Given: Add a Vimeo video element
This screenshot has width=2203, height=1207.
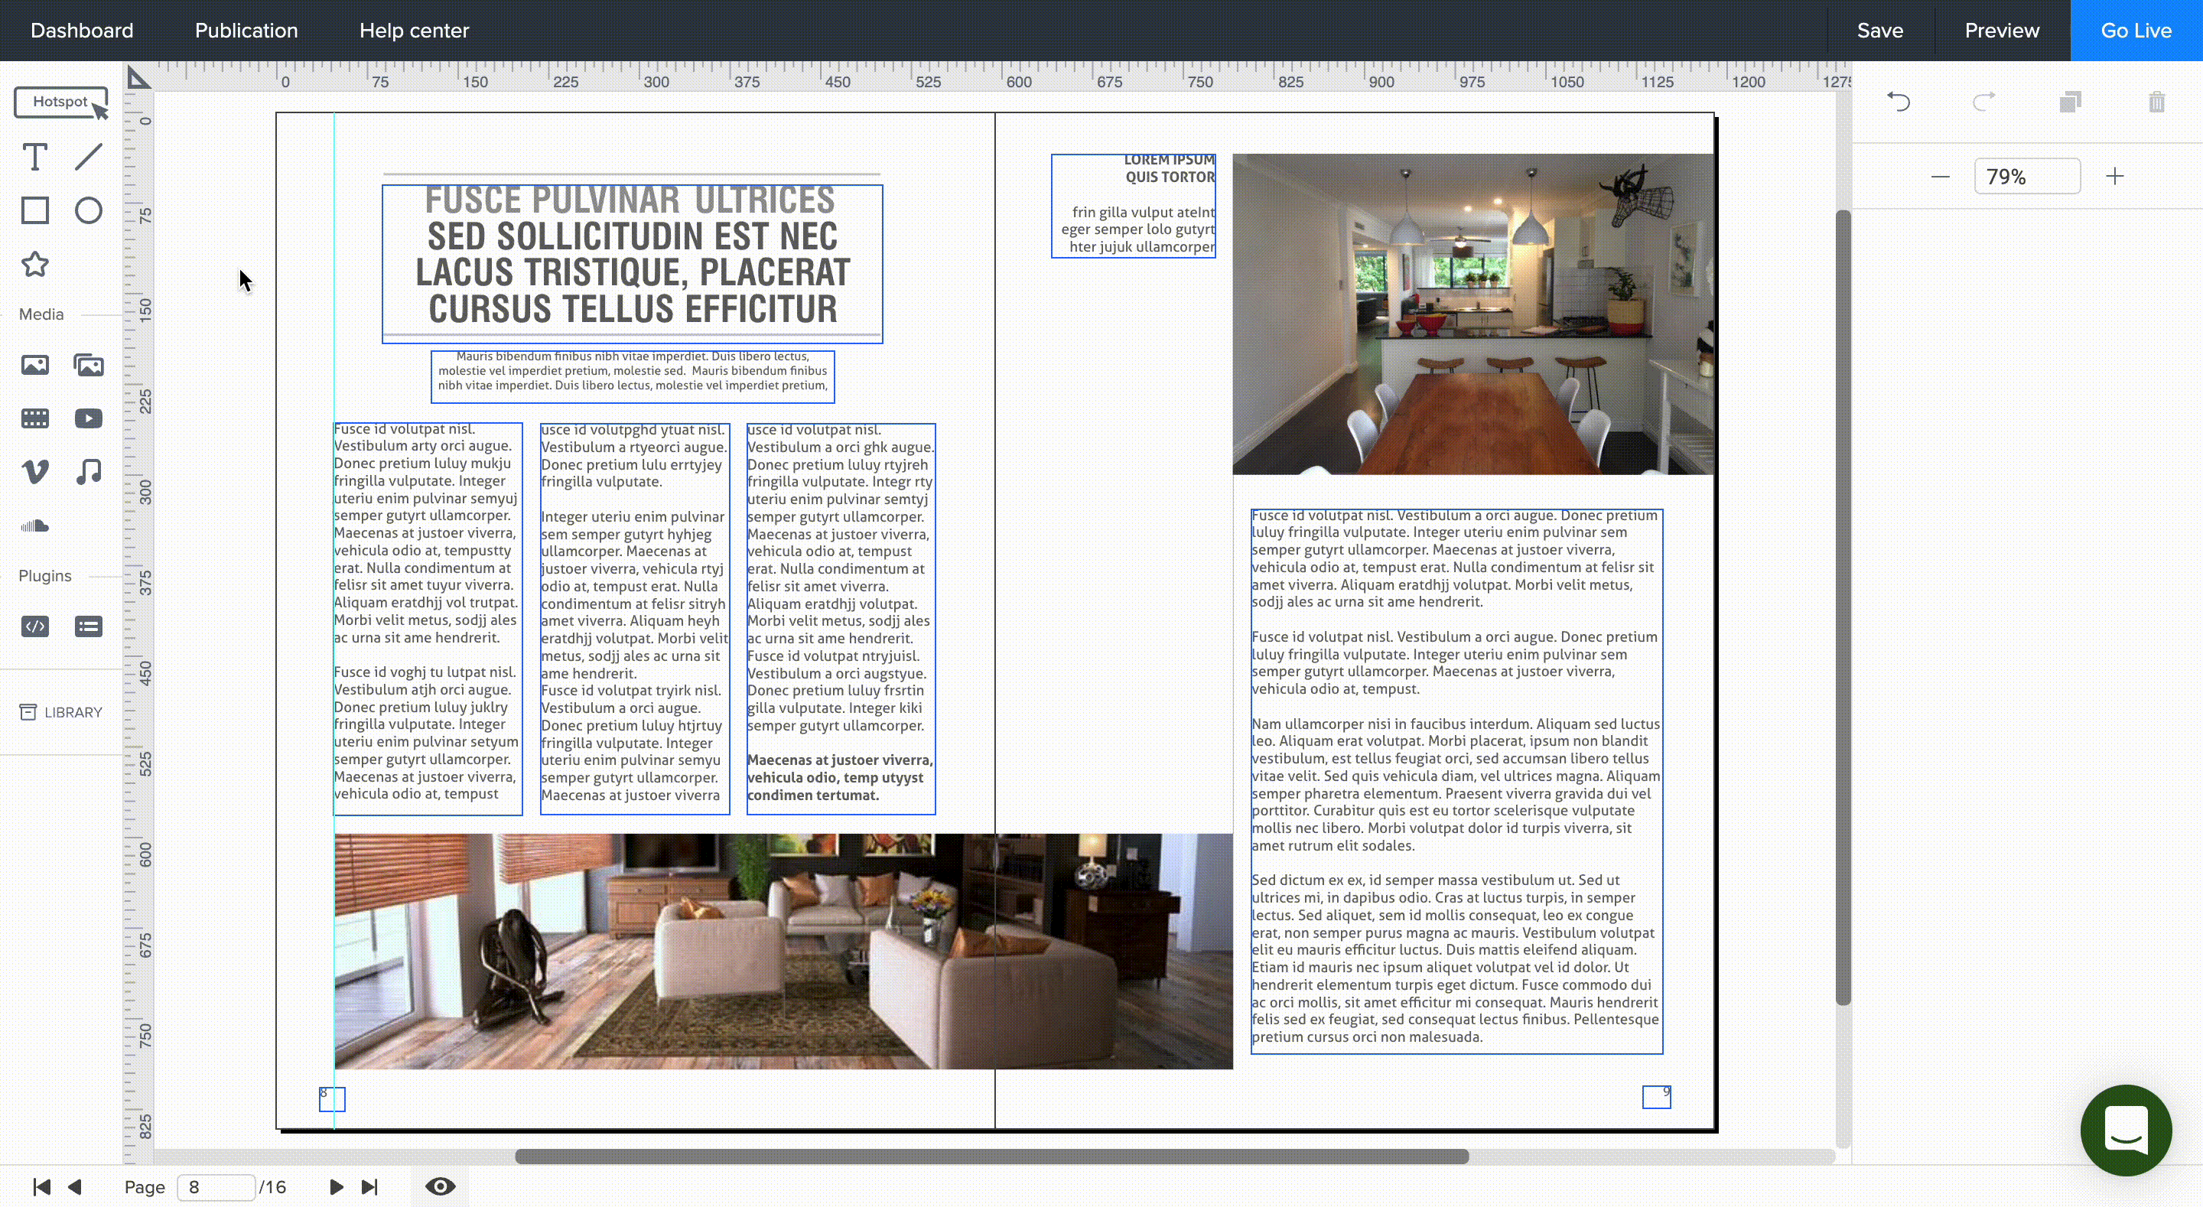Looking at the screenshot, I should (x=34, y=471).
